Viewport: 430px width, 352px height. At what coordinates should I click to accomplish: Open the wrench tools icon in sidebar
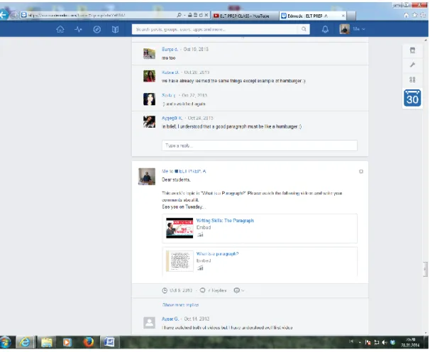click(x=412, y=65)
